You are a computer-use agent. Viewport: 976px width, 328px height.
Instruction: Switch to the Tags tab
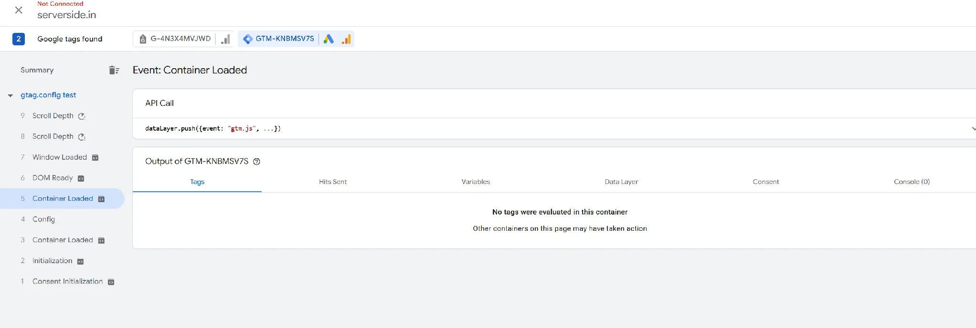pos(197,182)
